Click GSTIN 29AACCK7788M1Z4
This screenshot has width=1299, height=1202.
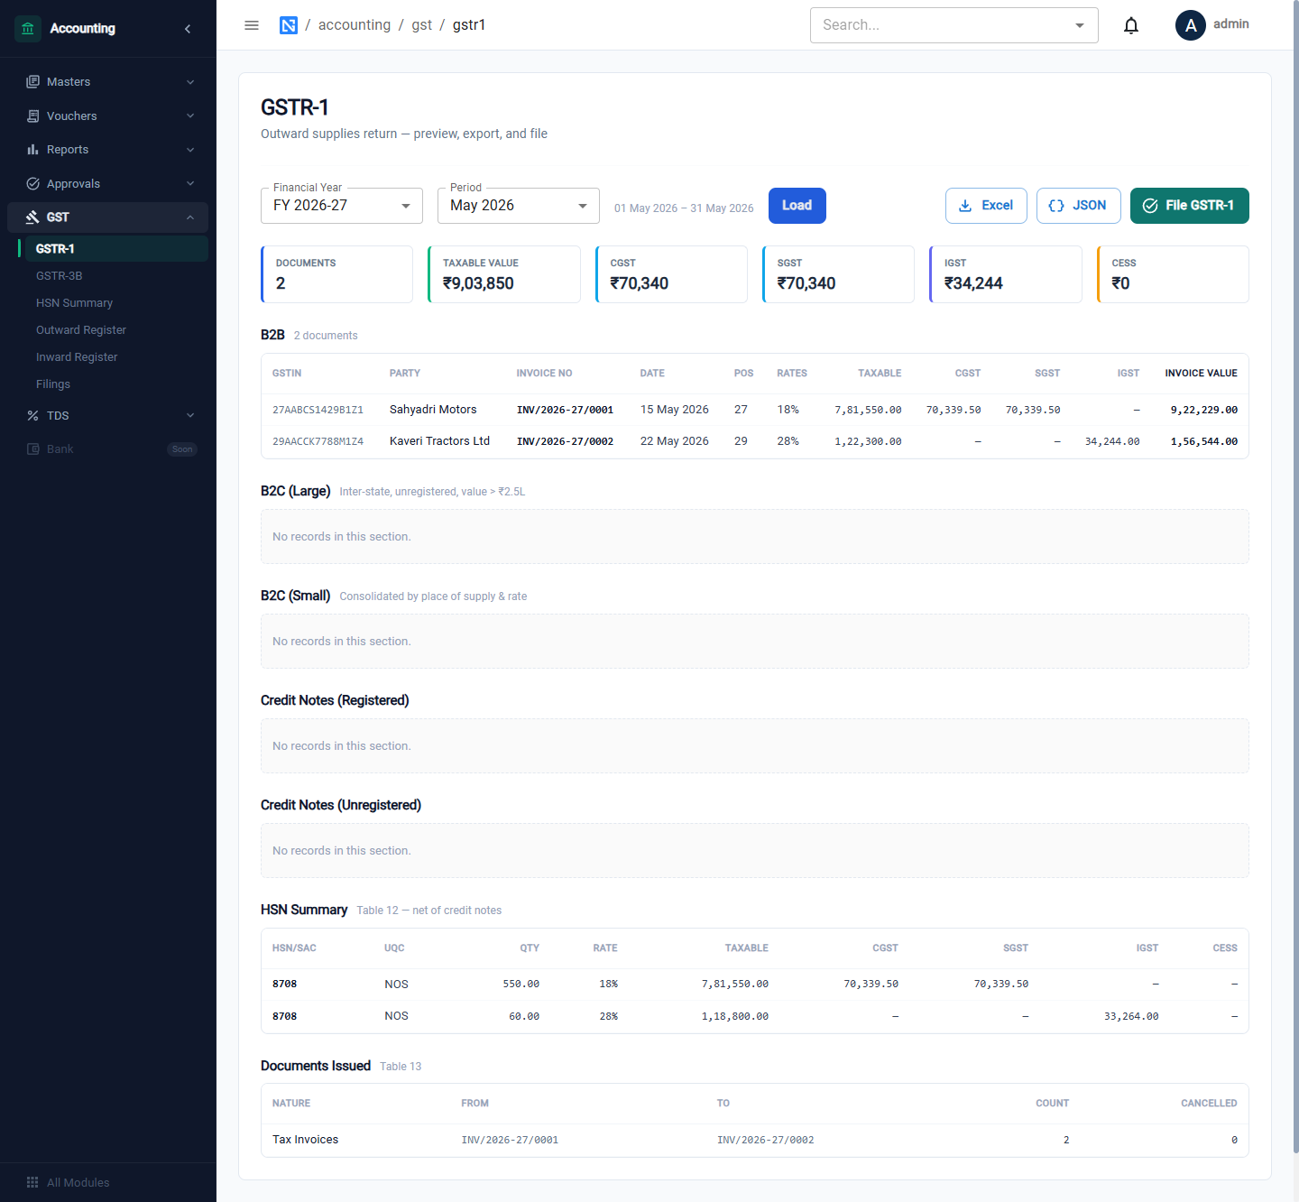[x=318, y=441]
